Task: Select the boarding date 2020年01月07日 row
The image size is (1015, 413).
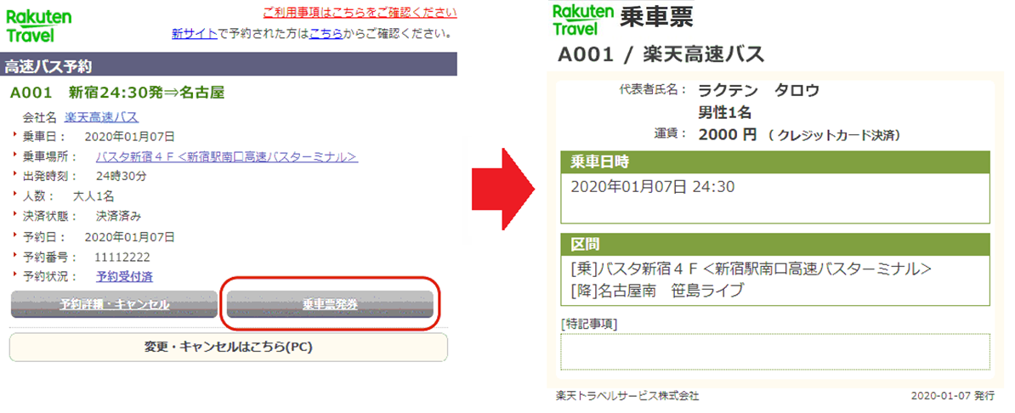Action: pos(99,137)
